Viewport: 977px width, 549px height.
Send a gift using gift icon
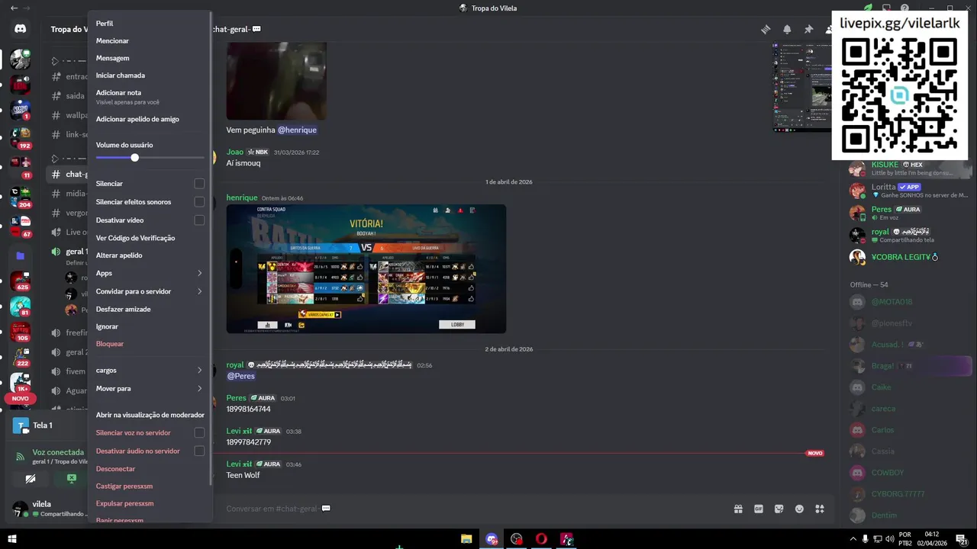(738, 509)
